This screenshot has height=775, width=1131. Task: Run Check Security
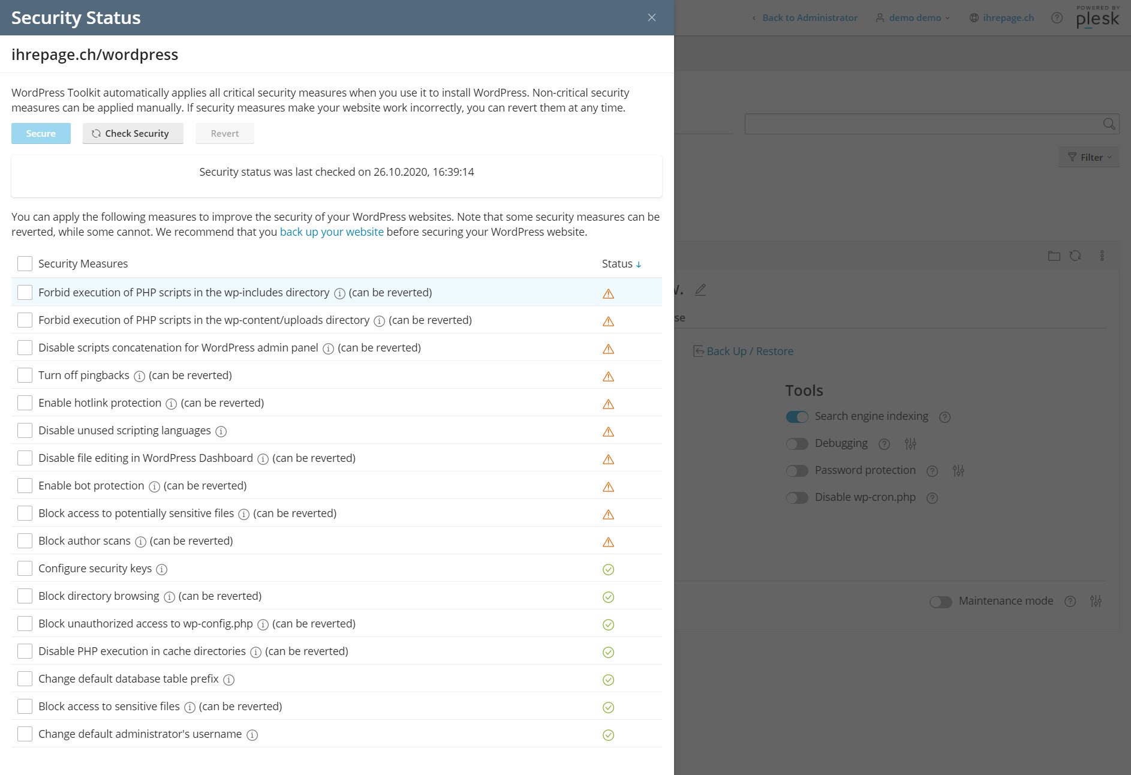point(133,133)
